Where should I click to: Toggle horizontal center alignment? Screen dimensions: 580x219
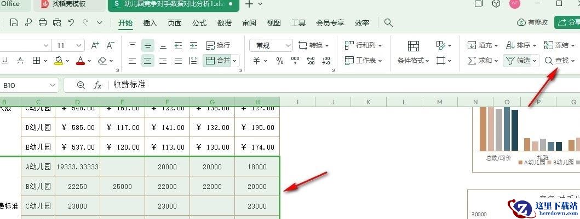point(147,61)
